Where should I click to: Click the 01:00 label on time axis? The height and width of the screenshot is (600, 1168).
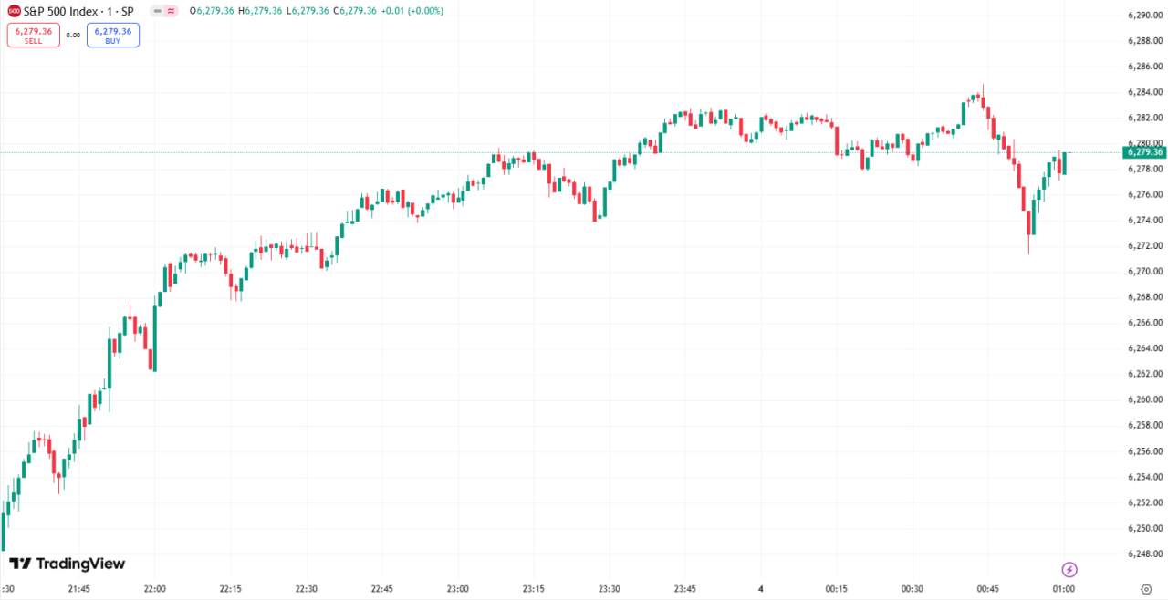coord(1063,589)
